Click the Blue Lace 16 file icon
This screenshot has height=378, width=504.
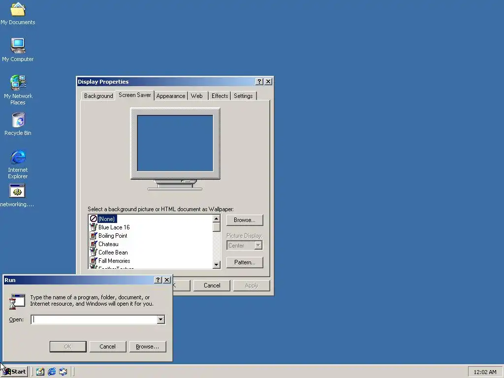coord(93,227)
